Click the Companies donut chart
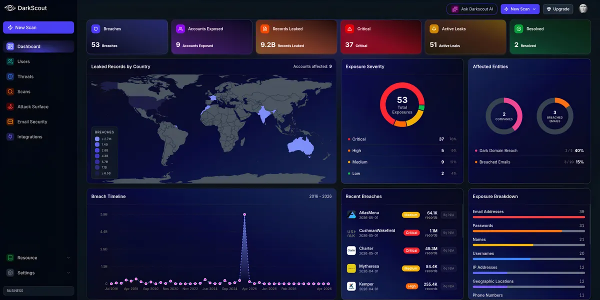 click(x=504, y=116)
